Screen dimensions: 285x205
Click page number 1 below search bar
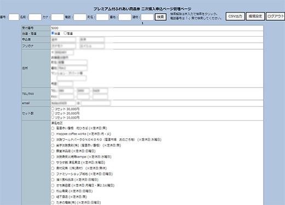[x=142, y=23]
